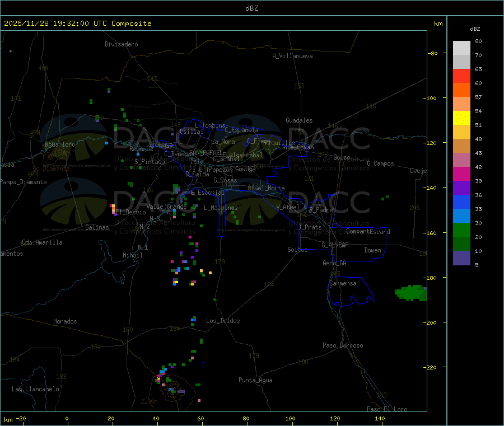Click the Punta_Agua location label
This screenshot has width=504, height=426.
point(255,380)
